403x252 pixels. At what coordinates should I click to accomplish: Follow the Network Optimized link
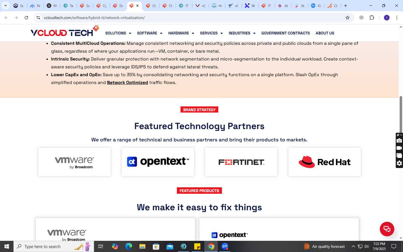[127, 83]
